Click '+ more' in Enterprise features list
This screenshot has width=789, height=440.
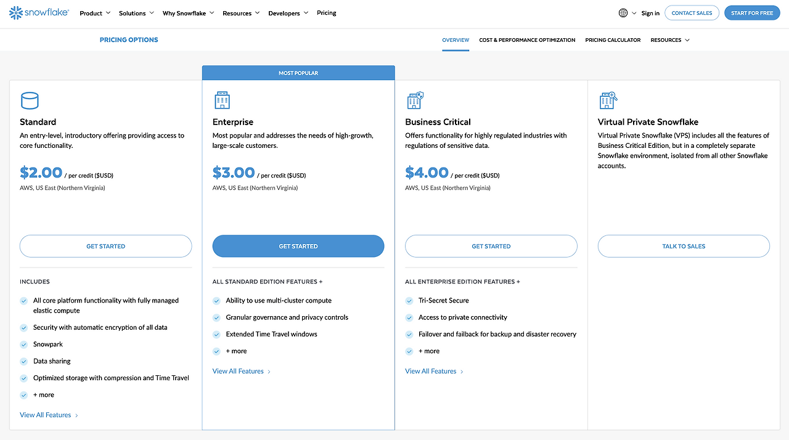point(237,351)
